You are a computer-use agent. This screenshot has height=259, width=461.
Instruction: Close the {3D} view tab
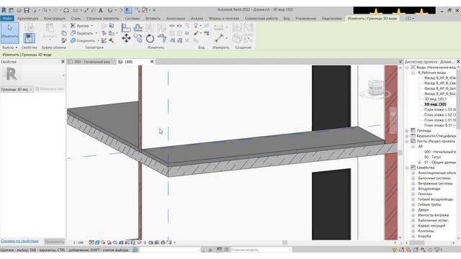(x=152, y=62)
